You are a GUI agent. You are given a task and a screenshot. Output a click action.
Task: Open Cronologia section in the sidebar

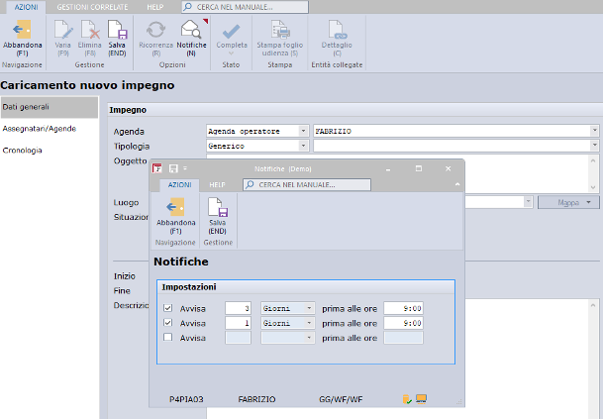click(x=24, y=151)
